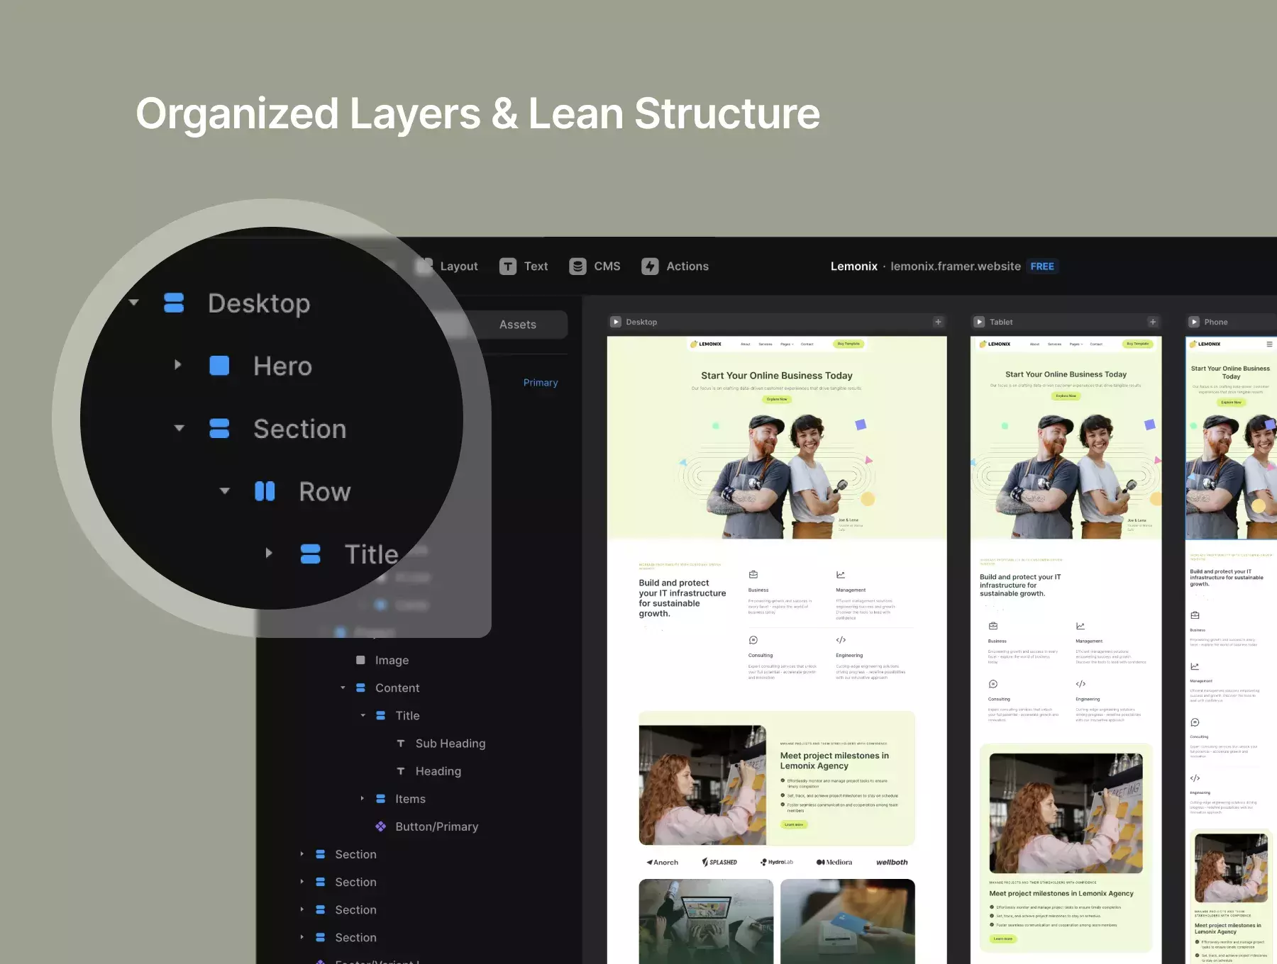
Task: Play the Tablet breakpoint preview
Action: point(979,322)
